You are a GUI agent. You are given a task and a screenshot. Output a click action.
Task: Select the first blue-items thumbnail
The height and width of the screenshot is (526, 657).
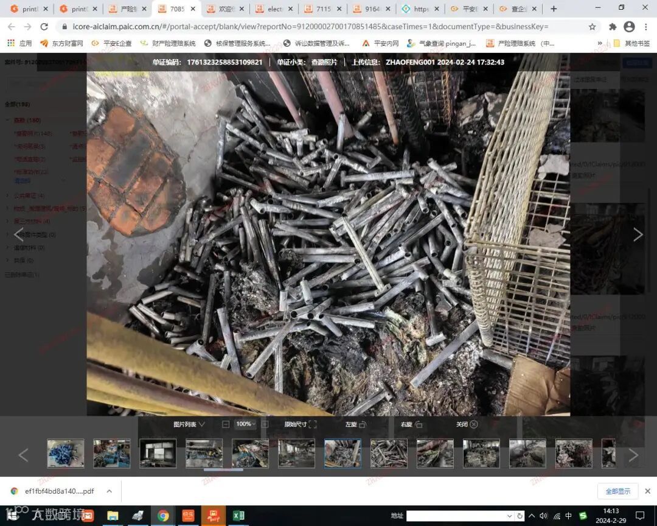click(x=66, y=454)
